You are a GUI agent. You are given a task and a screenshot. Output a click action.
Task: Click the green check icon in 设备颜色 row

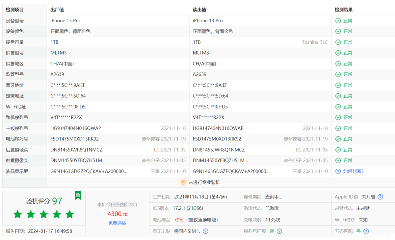[x=338, y=32]
